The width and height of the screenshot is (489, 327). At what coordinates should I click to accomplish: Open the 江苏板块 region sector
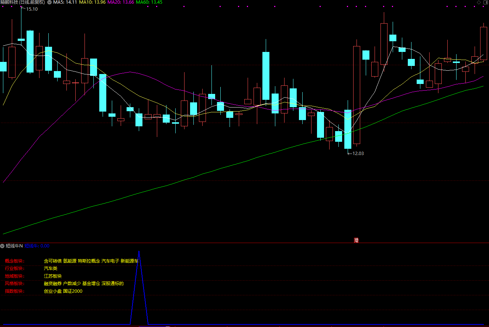click(53, 276)
